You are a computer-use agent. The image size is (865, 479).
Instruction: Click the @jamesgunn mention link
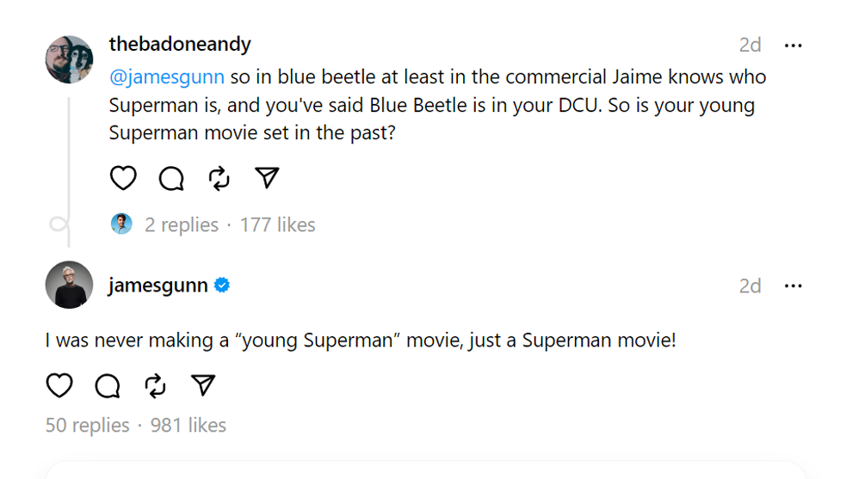click(166, 77)
